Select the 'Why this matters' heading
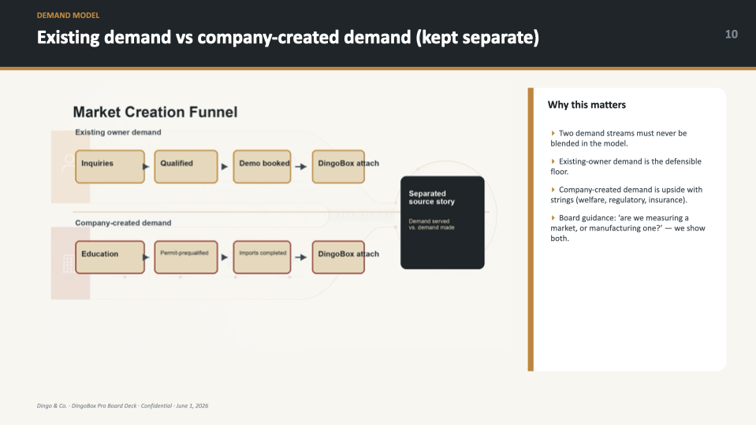Screen dimensions: 756x425 pyautogui.click(x=587, y=105)
